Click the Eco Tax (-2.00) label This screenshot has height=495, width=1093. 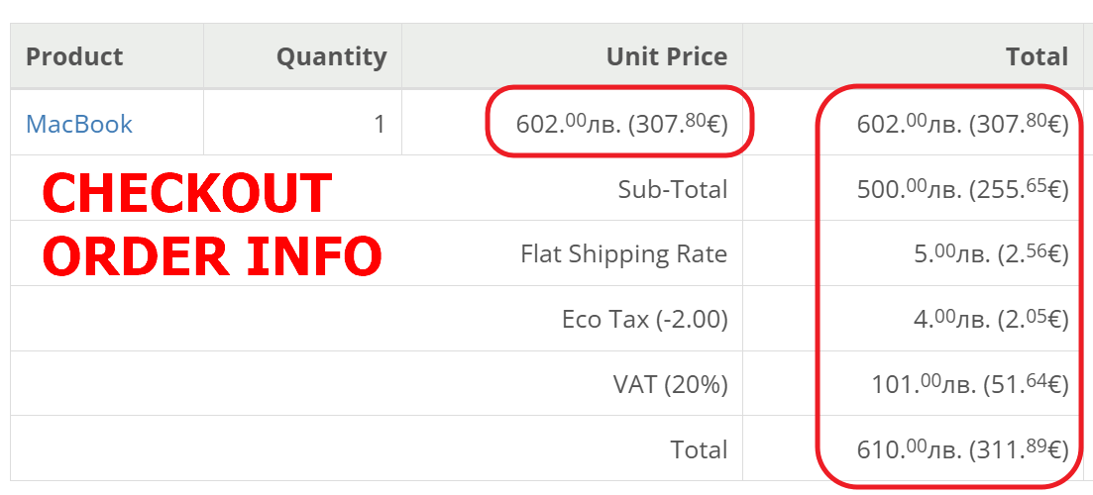pos(644,319)
